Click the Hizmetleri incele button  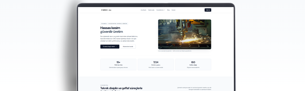(128, 47)
